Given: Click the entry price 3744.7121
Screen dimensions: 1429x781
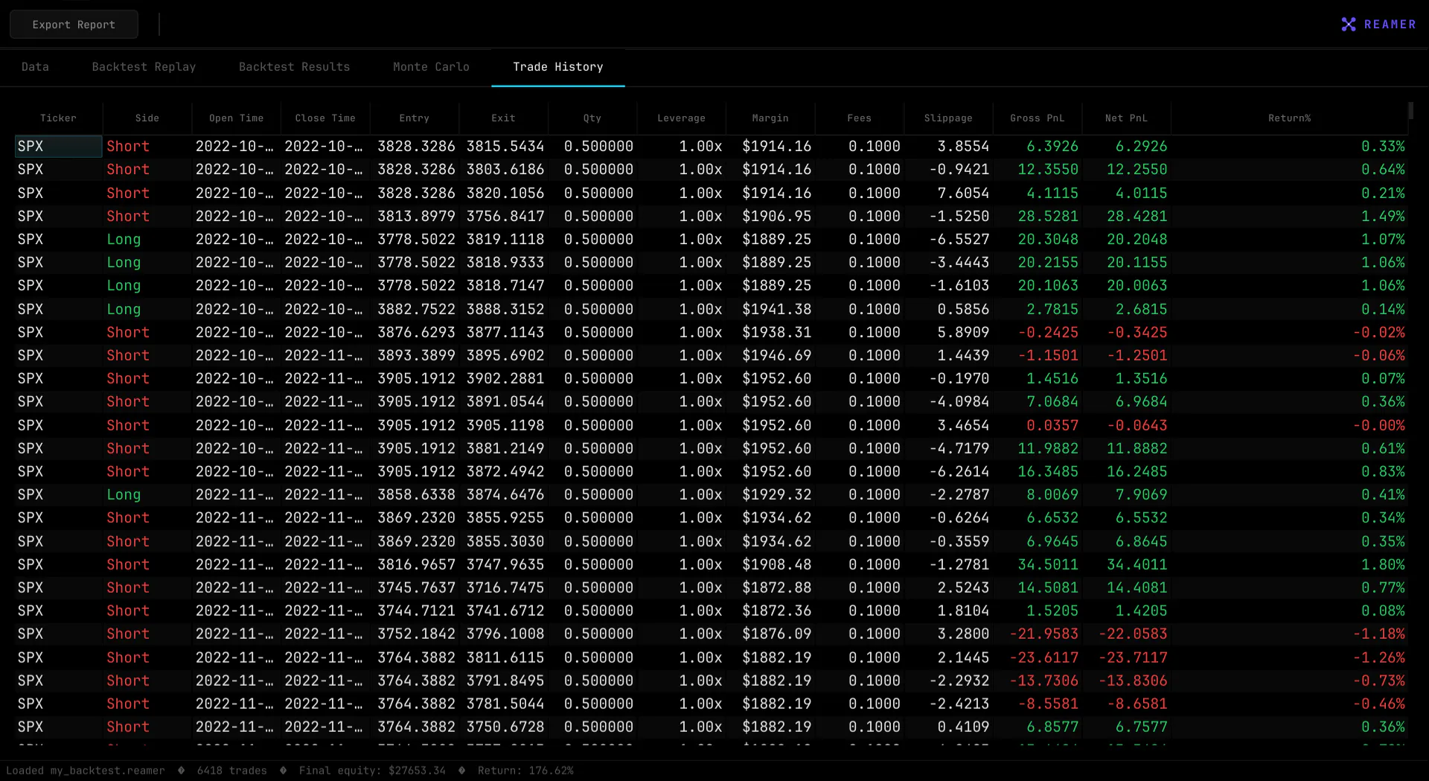Looking at the screenshot, I should (x=416, y=611).
